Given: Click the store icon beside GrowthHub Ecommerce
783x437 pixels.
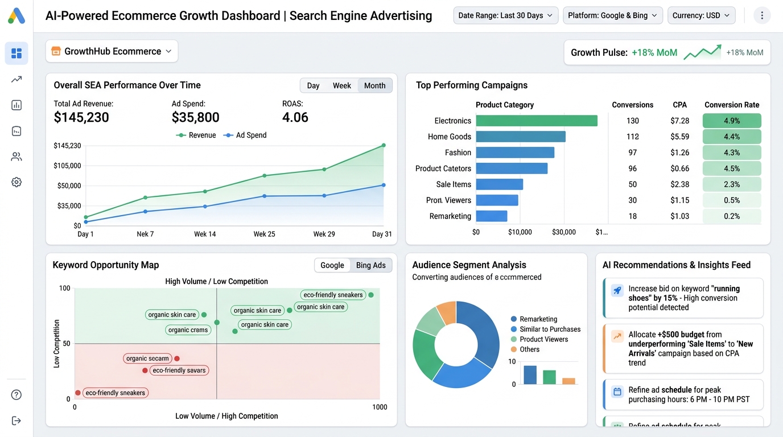Looking at the screenshot, I should (56, 51).
